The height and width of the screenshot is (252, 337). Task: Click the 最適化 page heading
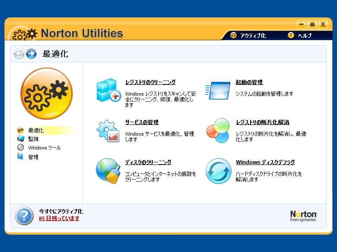[55, 54]
